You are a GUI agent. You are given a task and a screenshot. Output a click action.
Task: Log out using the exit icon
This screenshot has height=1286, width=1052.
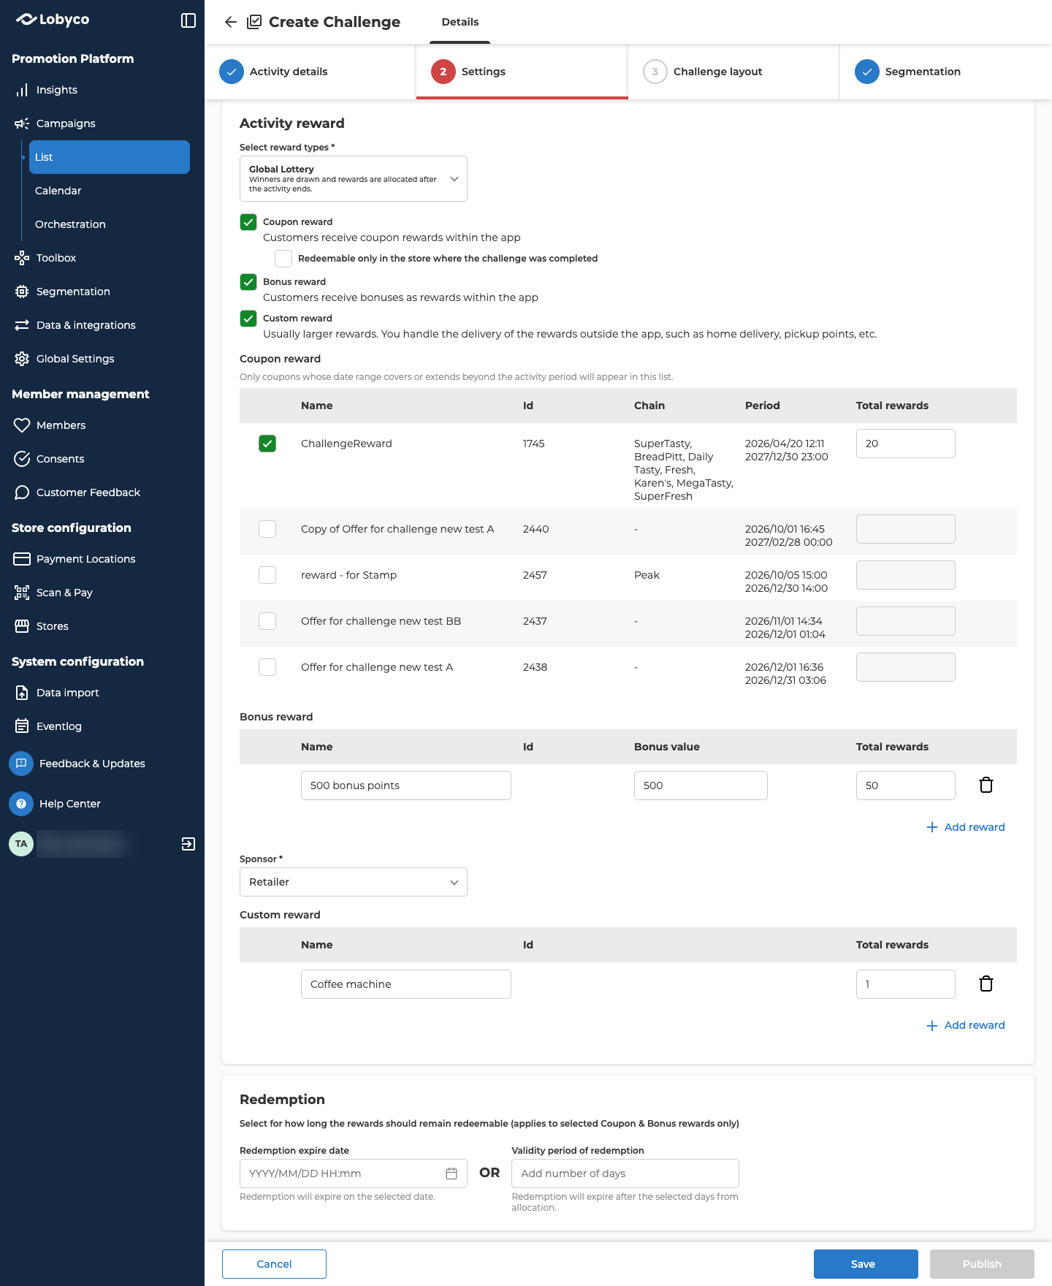click(188, 844)
